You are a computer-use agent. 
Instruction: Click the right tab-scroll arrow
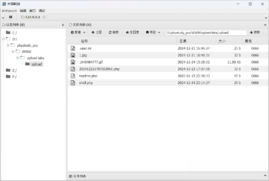(266, 18)
